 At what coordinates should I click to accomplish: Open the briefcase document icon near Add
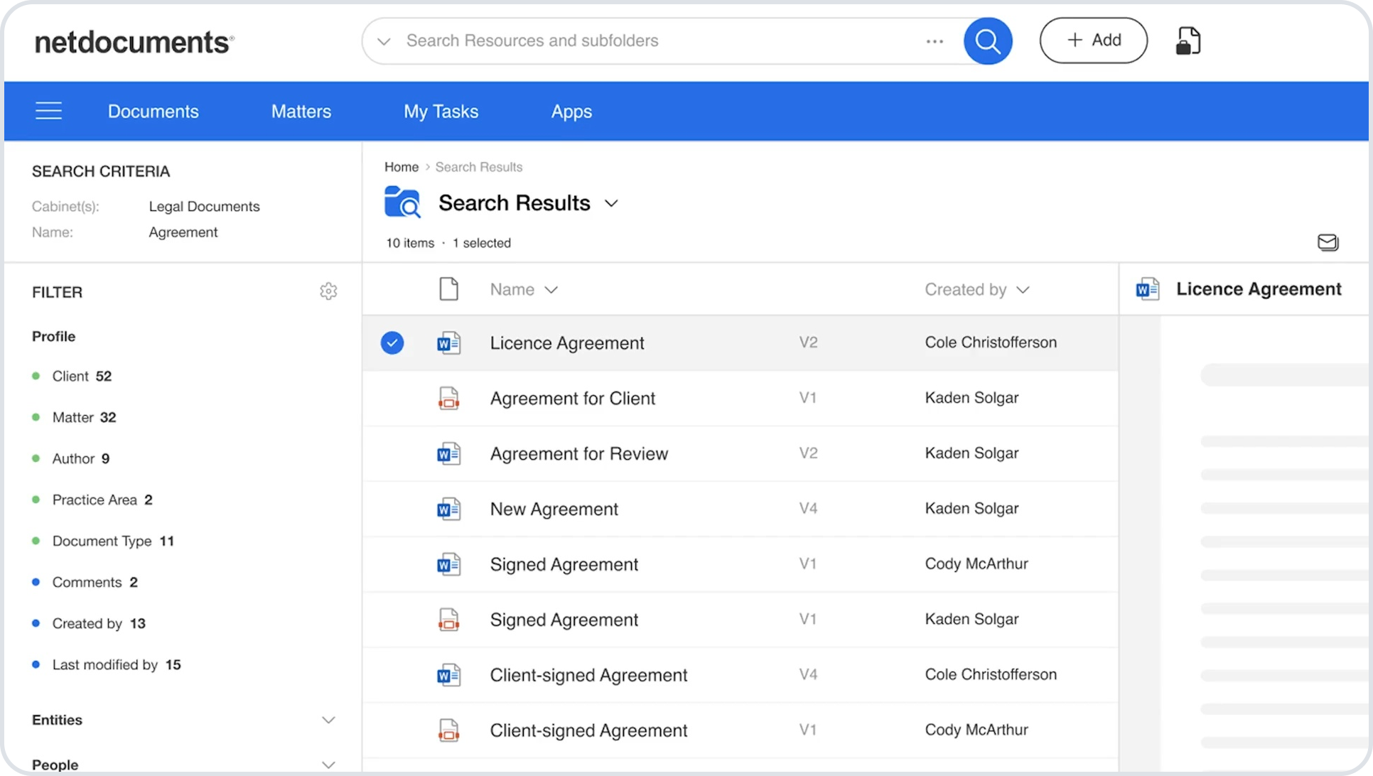[1188, 41]
